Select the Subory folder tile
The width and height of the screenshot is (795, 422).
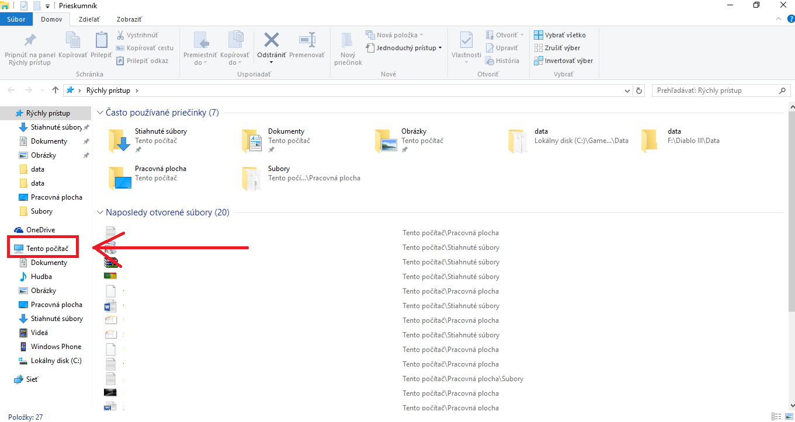(x=302, y=178)
